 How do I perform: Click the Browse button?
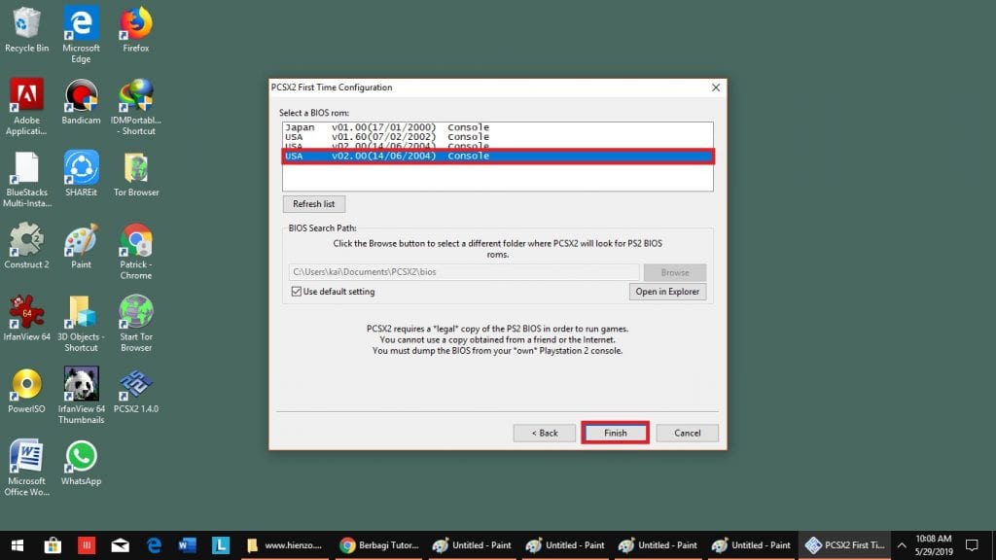(675, 272)
